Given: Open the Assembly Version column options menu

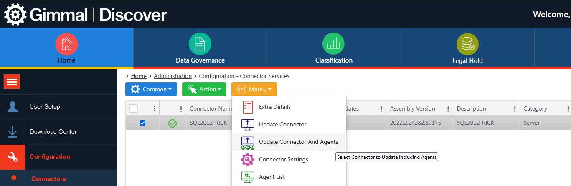Looking at the screenshot, I should point(448,109).
